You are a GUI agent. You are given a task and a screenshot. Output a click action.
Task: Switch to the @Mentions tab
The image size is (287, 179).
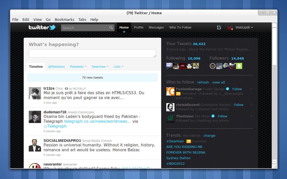pyautogui.click(x=56, y=67)
